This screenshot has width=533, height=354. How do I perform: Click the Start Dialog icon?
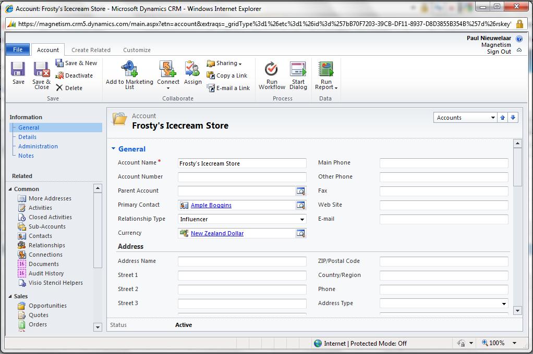pos(298,73)
